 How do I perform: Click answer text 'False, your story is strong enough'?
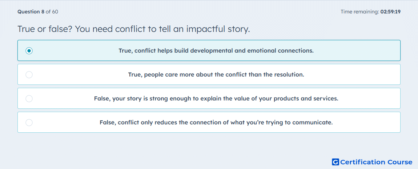(x=216, y=99)
